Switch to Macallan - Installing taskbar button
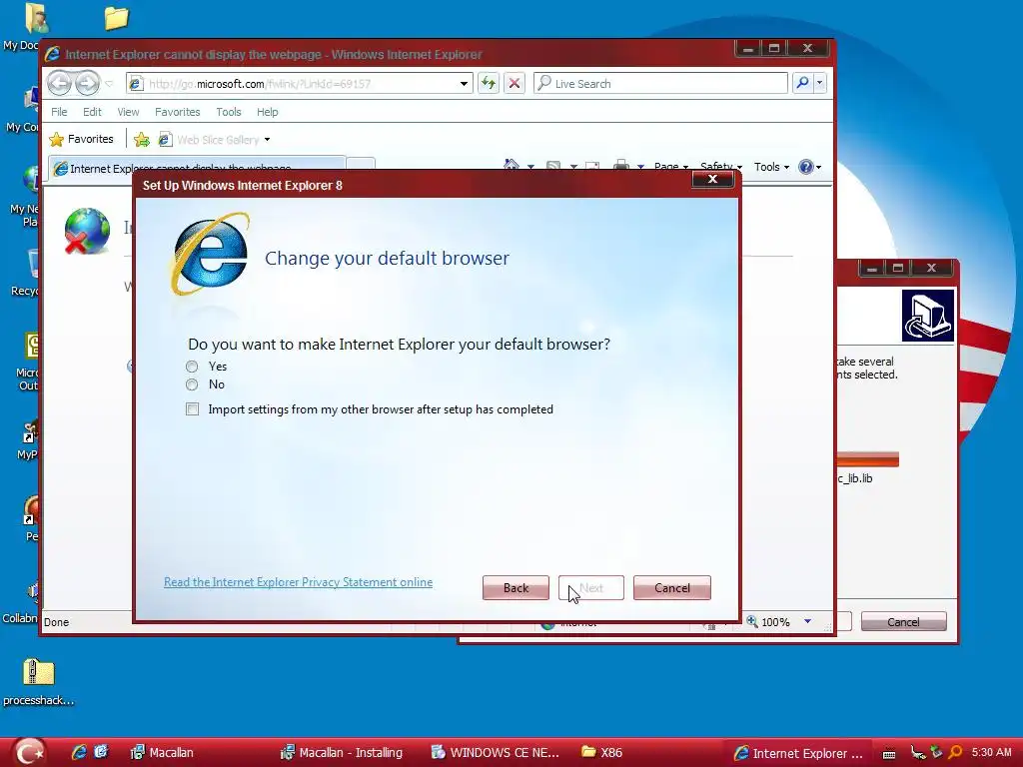The width and height of the screenshot is (1023, 767). [x=342, y=753]
